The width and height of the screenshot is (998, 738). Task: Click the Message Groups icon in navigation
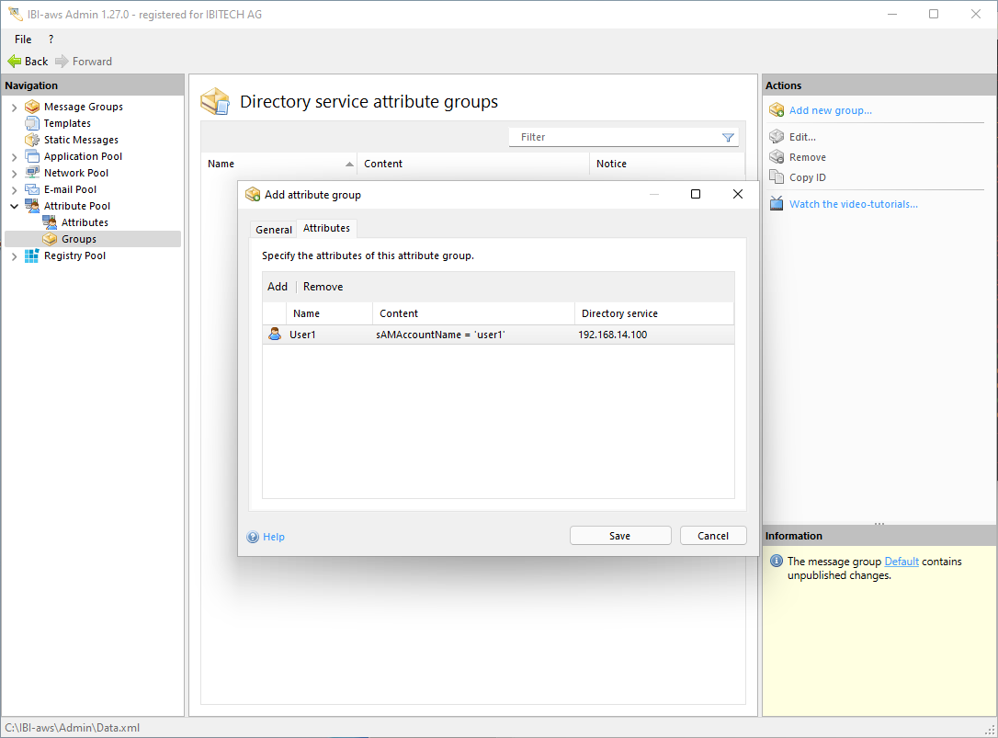(32, 107)
